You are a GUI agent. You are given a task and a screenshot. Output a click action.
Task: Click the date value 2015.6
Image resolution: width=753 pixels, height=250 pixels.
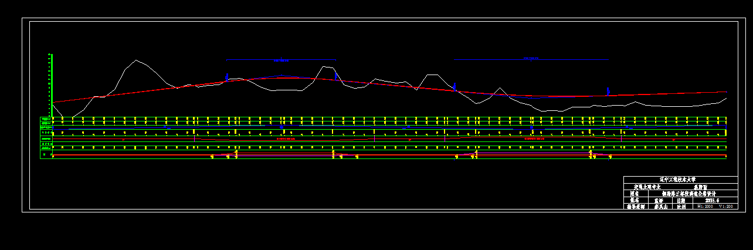(713, 200)
